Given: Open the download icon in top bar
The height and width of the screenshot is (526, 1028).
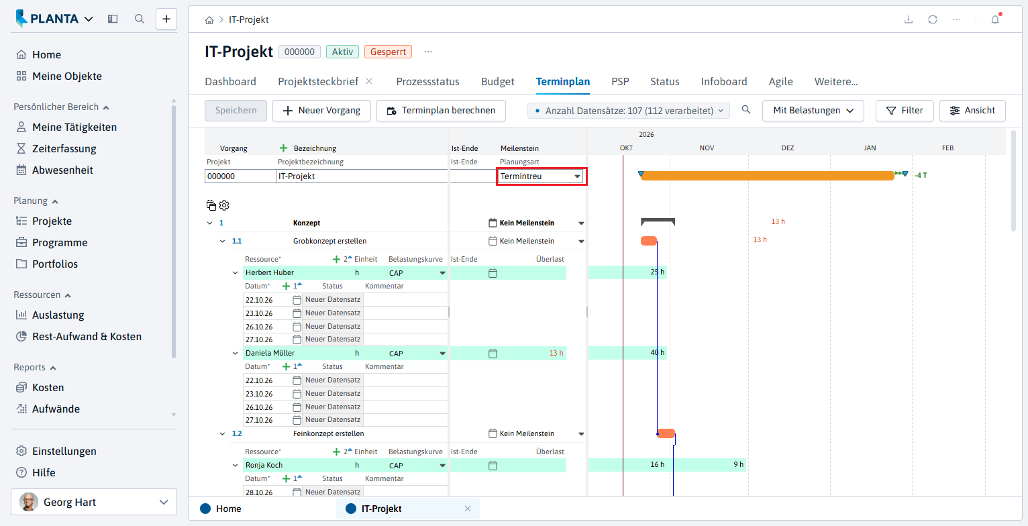Looking at the screenshot, I should pyautogui.click(x=909, y=19).
